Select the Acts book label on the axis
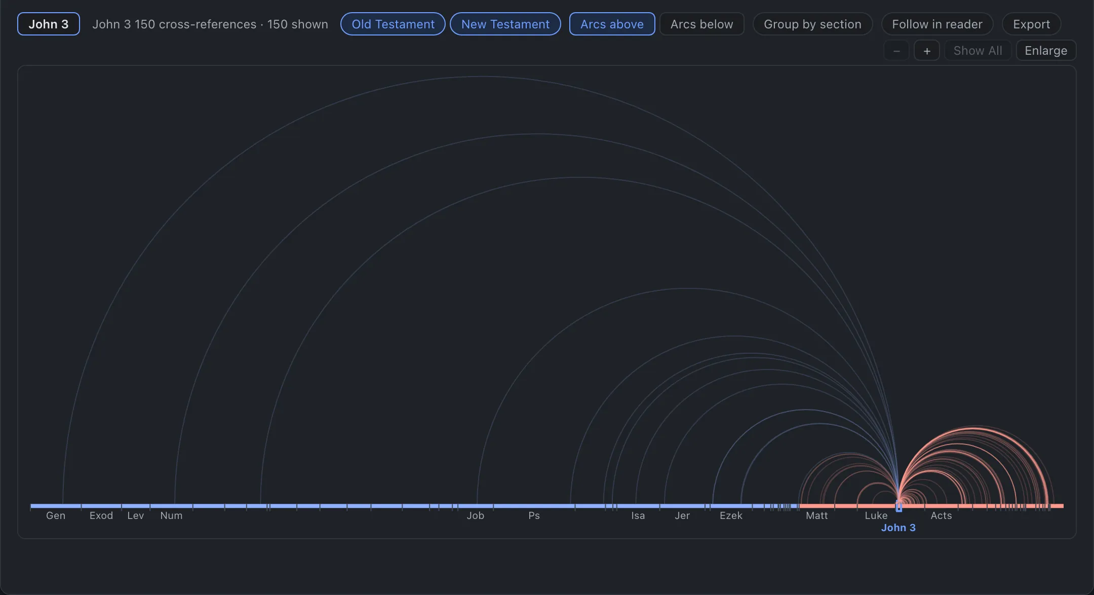Viewport: 1094px width, 595px height. (941, 515)
